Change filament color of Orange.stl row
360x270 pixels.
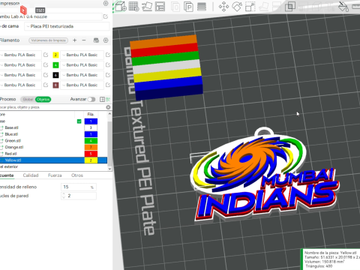coord(91,147)
